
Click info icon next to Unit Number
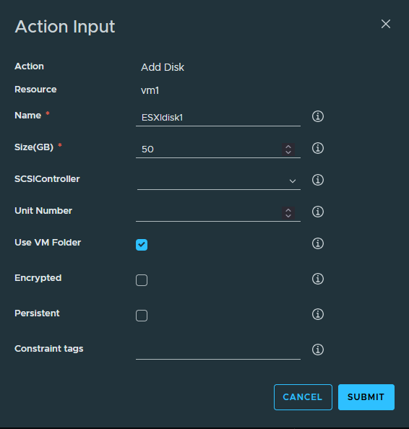(x=318, y=212)
